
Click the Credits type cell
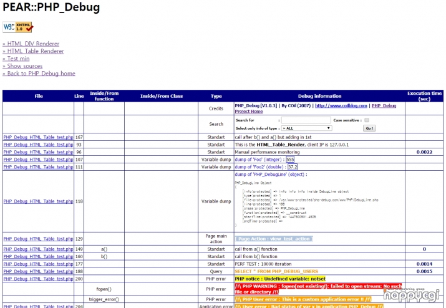coord(216,108)
